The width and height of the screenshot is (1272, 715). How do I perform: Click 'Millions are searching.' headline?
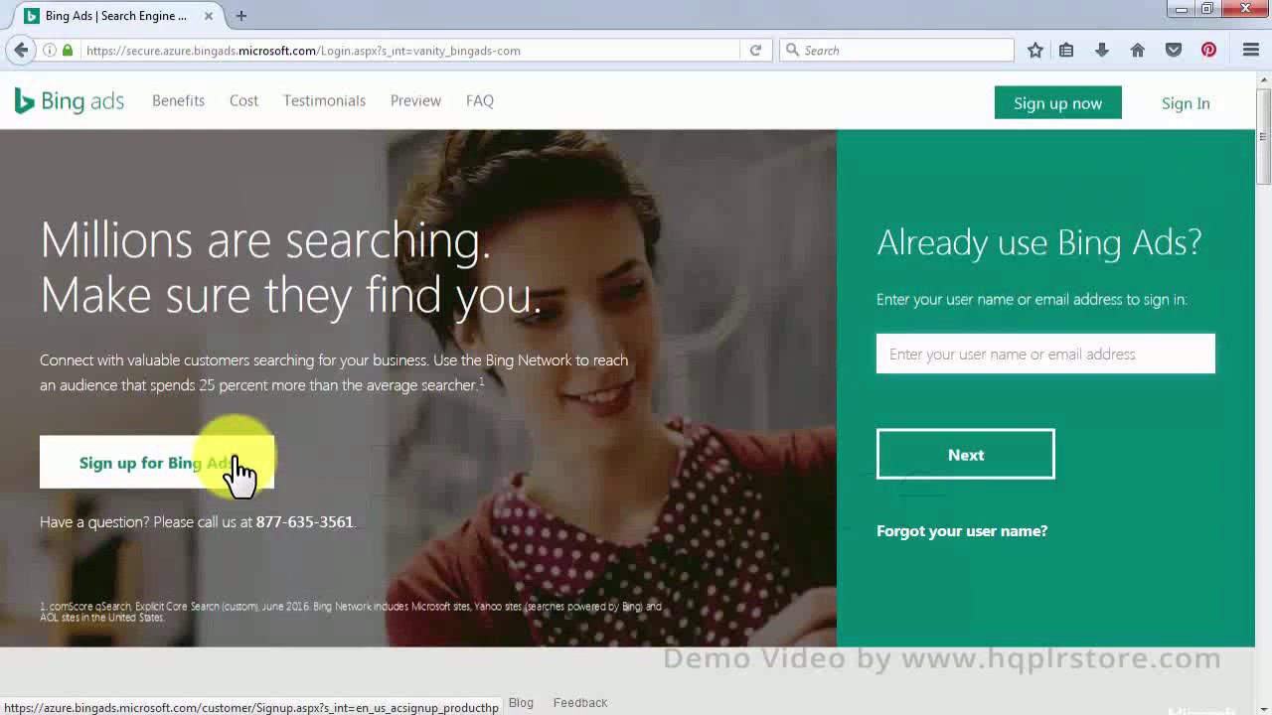265,240
